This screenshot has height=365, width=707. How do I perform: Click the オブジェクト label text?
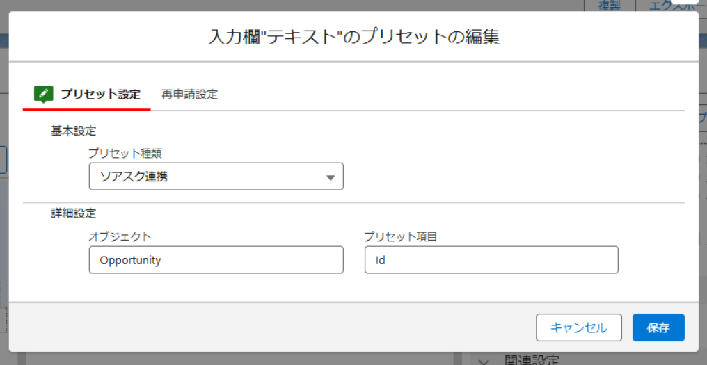(120, 236)
